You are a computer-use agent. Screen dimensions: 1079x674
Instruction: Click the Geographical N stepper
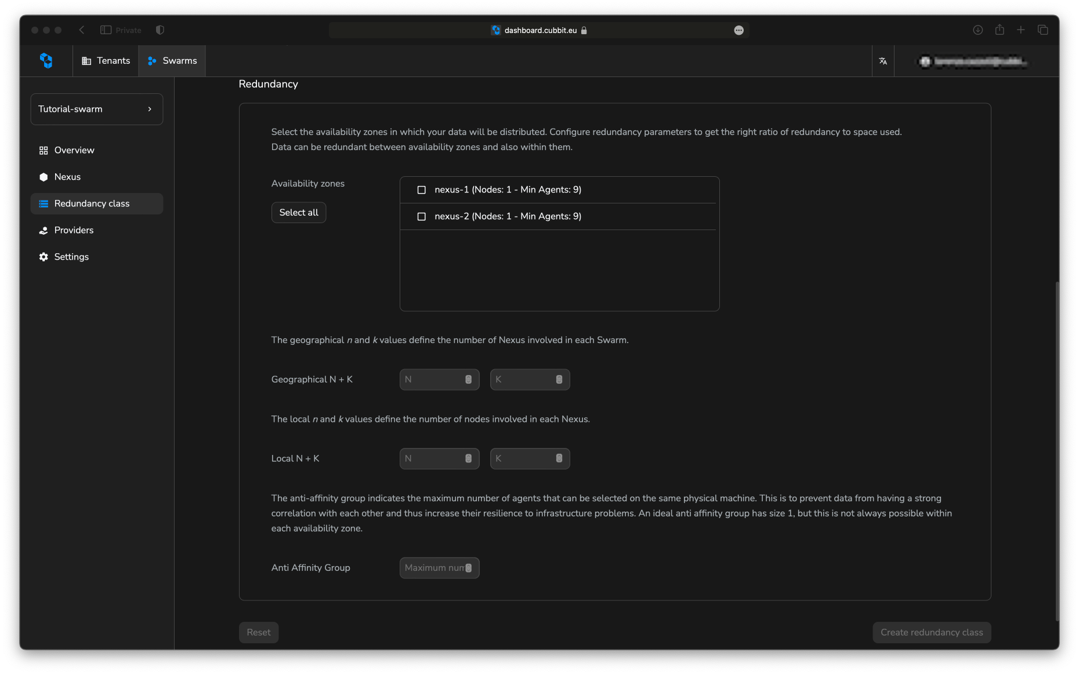469,380
